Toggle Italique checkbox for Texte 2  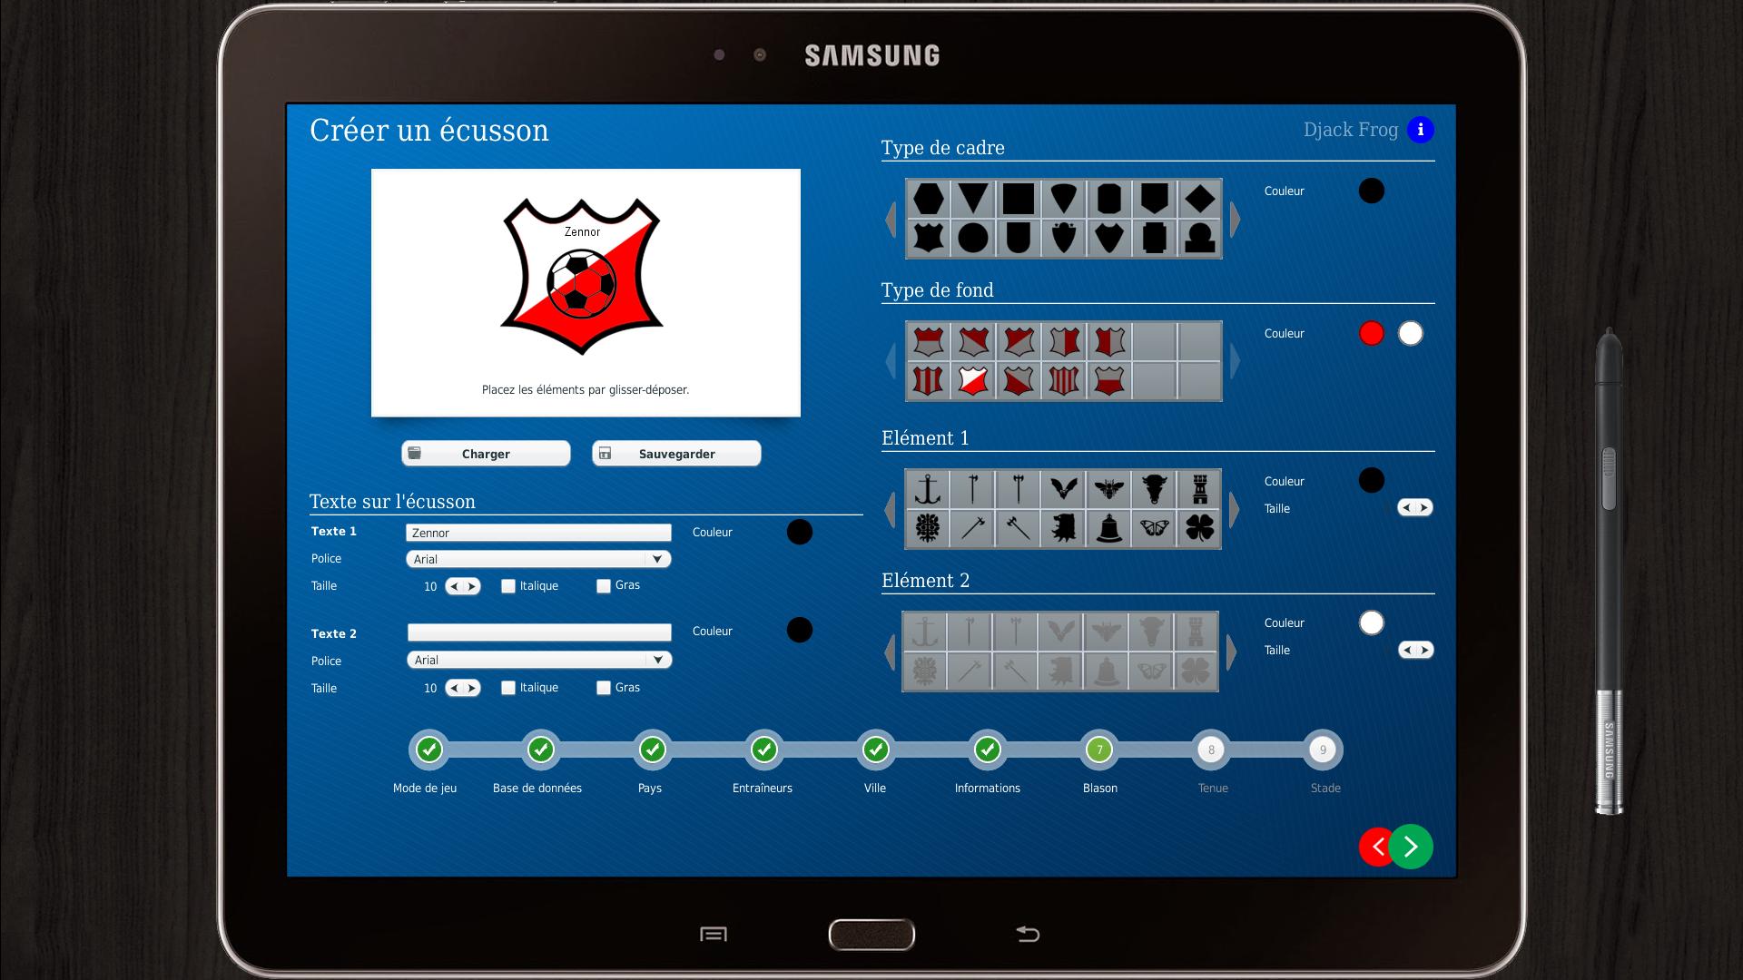(507, 686)
